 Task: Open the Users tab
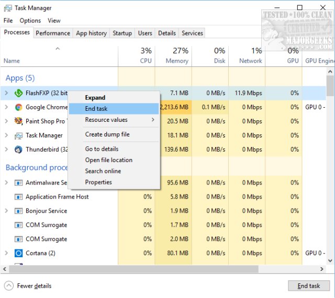point(145,33)
